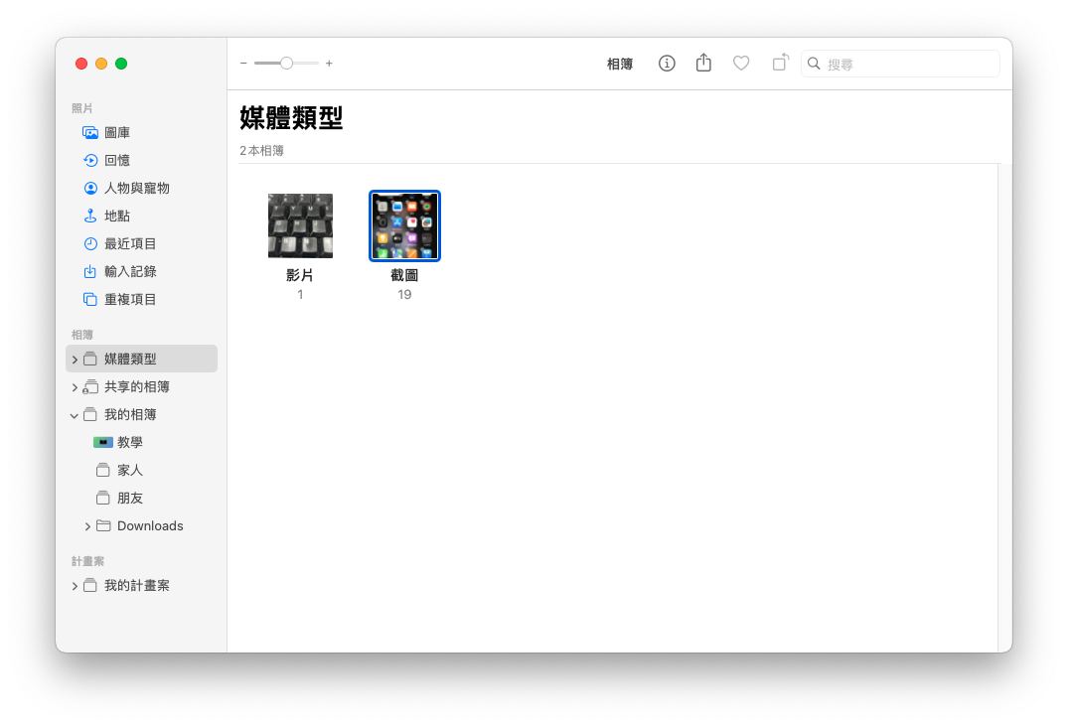The height and width of the screenshot is (726, 1068).
Task: Expand the 共享的相簿 chevron
Action: pos(75,387)
